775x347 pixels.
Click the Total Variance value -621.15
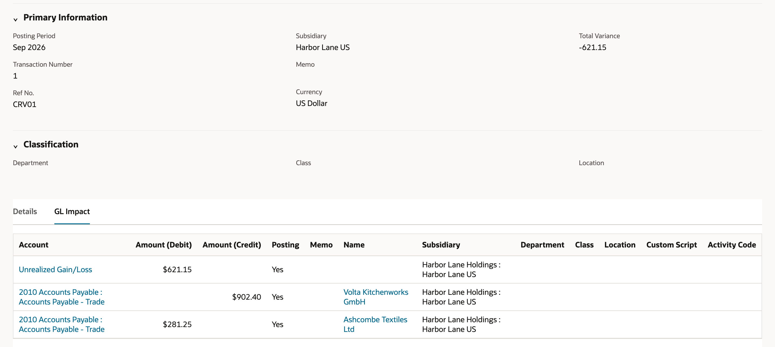(592, 47)
